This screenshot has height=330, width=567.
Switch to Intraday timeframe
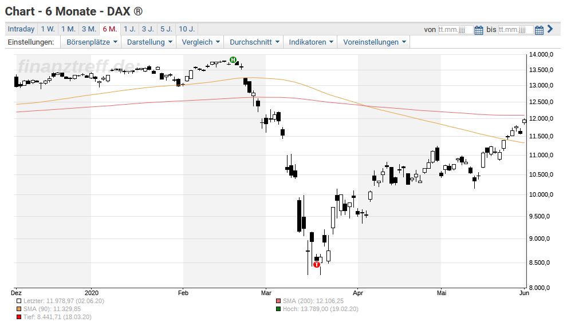pyautogui.click(x=21, y=29)
